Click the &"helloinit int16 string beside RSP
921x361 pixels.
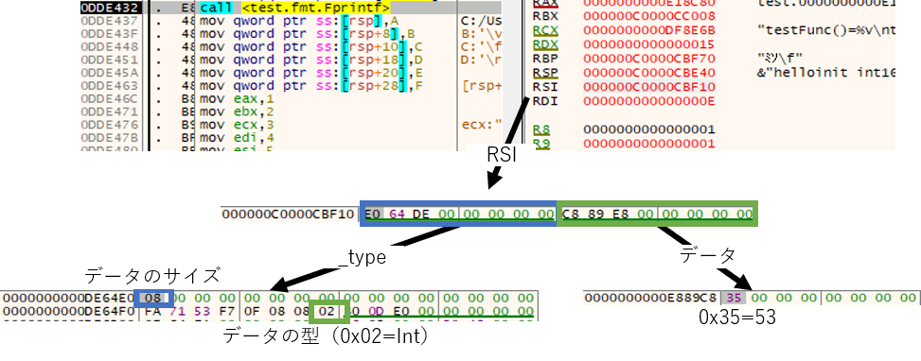pyautogui.click(x=826, y=73)
